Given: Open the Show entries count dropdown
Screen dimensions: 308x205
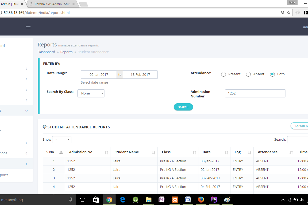Looking at the screenshot, I should [x=62, y=140].
